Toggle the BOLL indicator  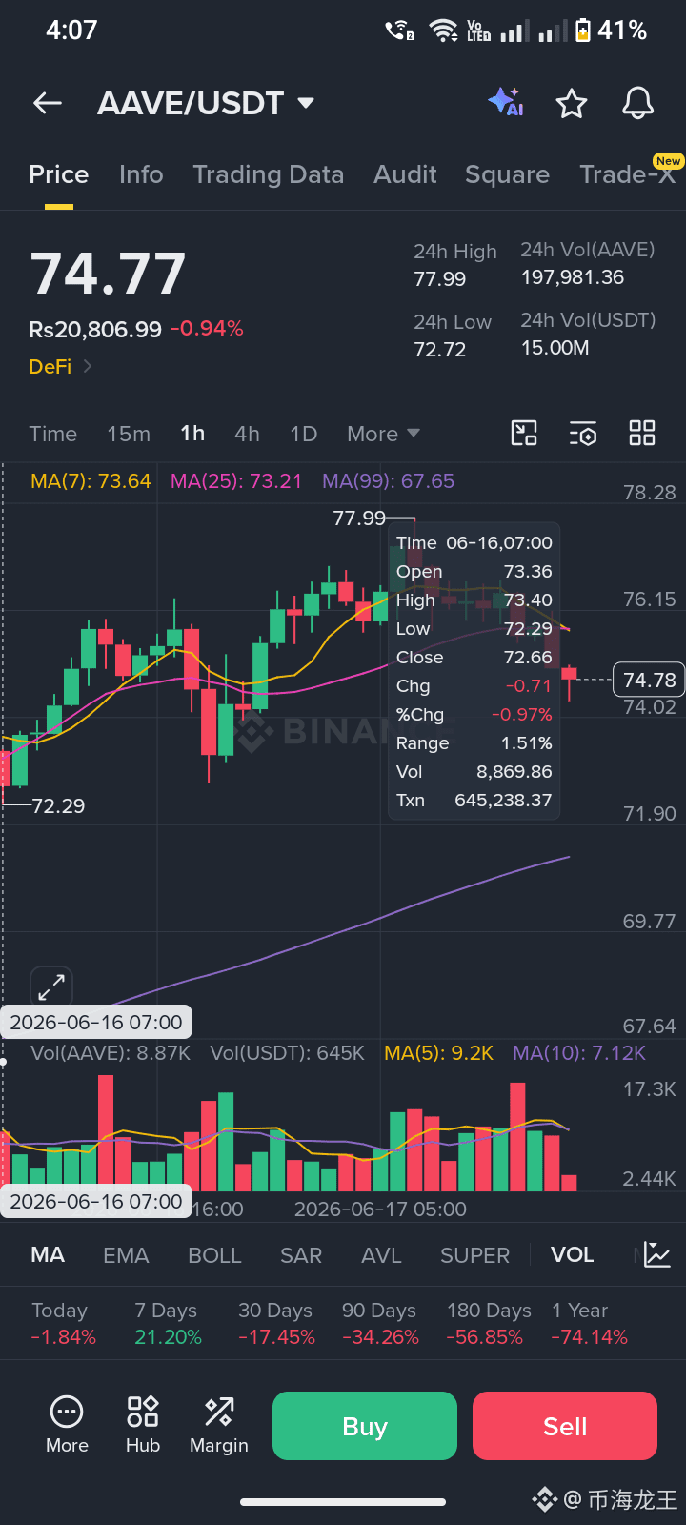pyautogui.click(x=214, y=1255)
